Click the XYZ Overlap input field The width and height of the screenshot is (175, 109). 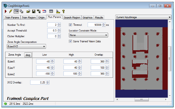coord(38,82)
